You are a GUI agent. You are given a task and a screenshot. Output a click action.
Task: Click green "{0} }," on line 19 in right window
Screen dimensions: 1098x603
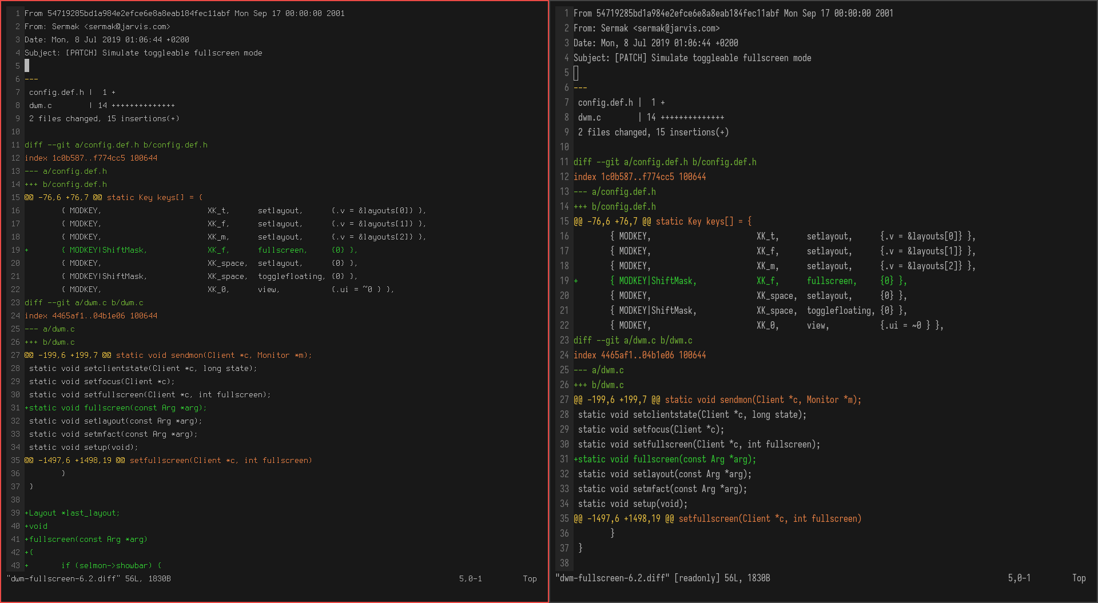tap(893, 281)
